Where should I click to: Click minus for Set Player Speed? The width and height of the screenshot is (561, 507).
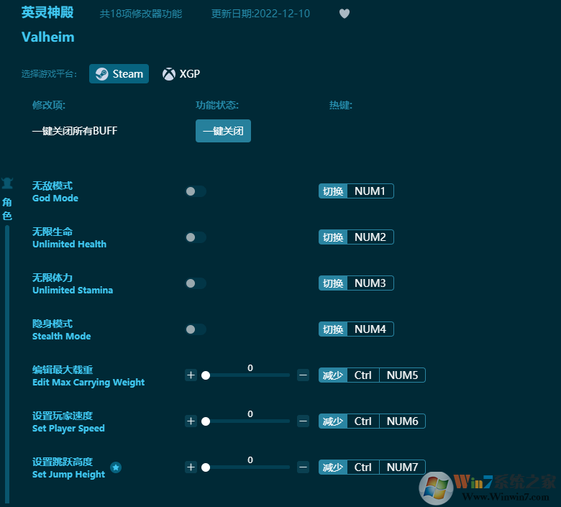[303, 421]
